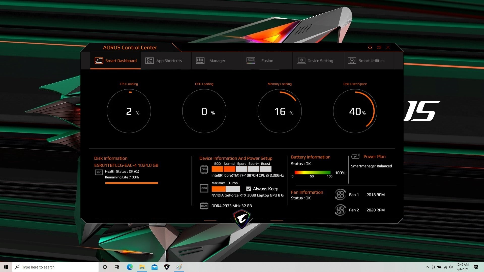Click the NVIDIA GeForce RTX 3080 text
484x272 pixels.
(247, 195)
